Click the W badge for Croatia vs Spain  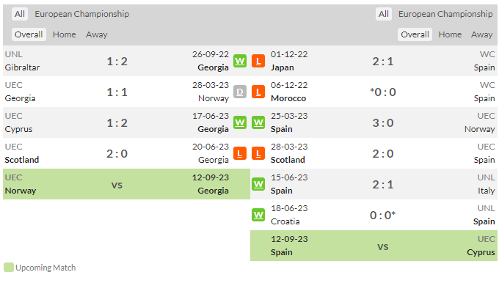258,216
